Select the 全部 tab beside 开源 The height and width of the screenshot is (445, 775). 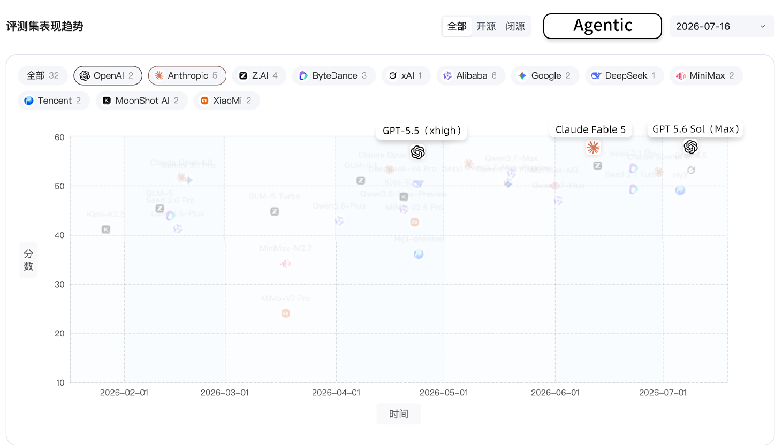click(457, 26)
